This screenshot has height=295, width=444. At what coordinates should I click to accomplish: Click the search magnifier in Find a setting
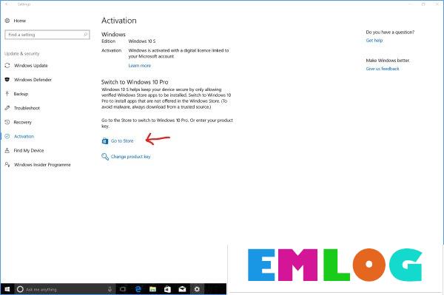point(85,35)
